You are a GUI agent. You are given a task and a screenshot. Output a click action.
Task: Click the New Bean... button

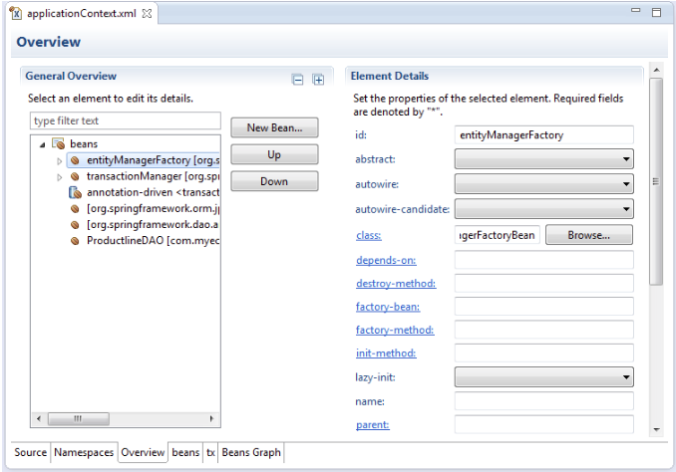point(274,127)
